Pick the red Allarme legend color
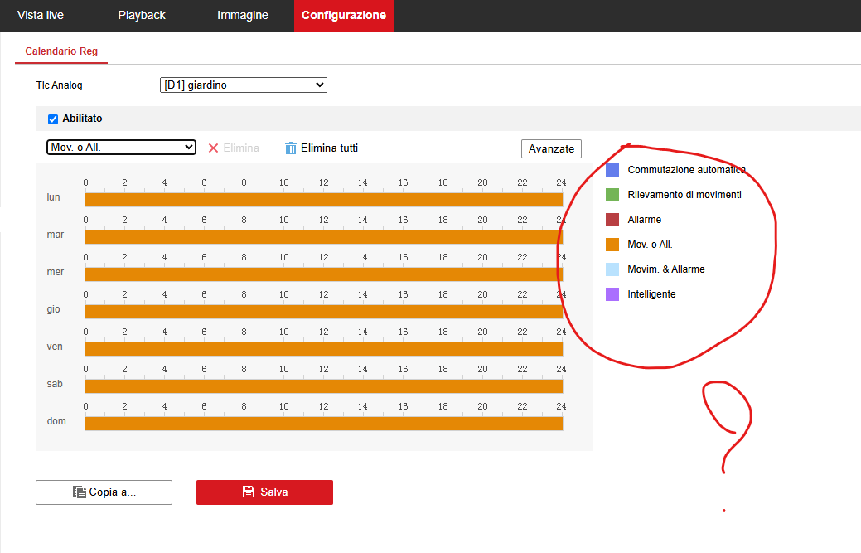861x553 pixels. click(612, 220)
